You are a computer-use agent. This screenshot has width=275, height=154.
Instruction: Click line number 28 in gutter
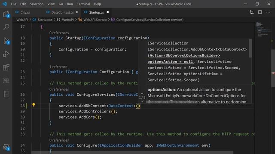(x=22, y=106)
